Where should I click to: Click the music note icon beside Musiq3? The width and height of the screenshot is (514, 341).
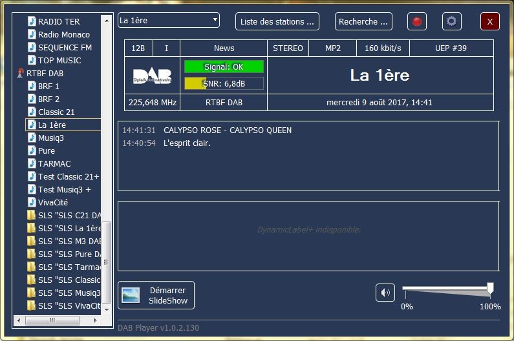click(x=32, y=138)
